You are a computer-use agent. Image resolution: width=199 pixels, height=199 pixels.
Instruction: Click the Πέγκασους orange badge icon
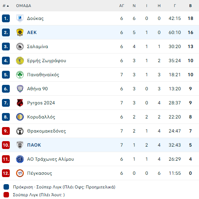click(x=20, y=173)
